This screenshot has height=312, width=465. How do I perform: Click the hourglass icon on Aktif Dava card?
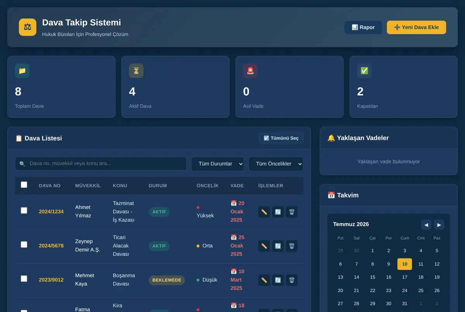[136, 71]
